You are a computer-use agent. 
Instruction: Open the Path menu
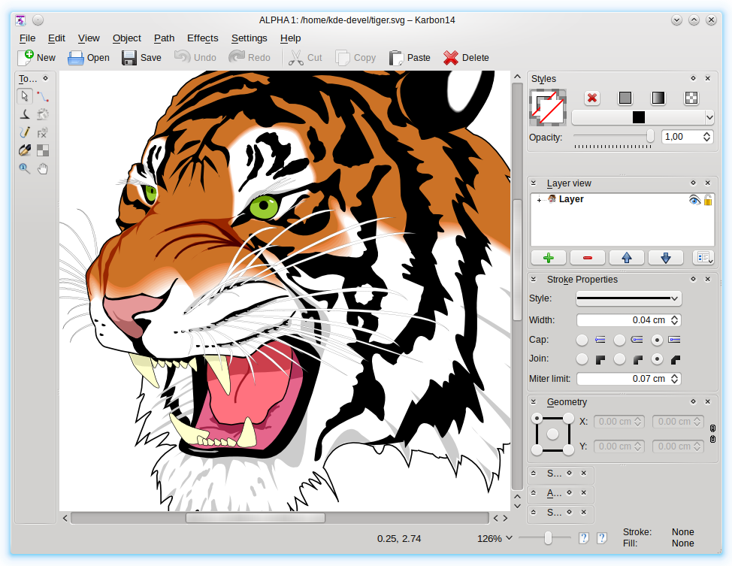pos(165,38)
